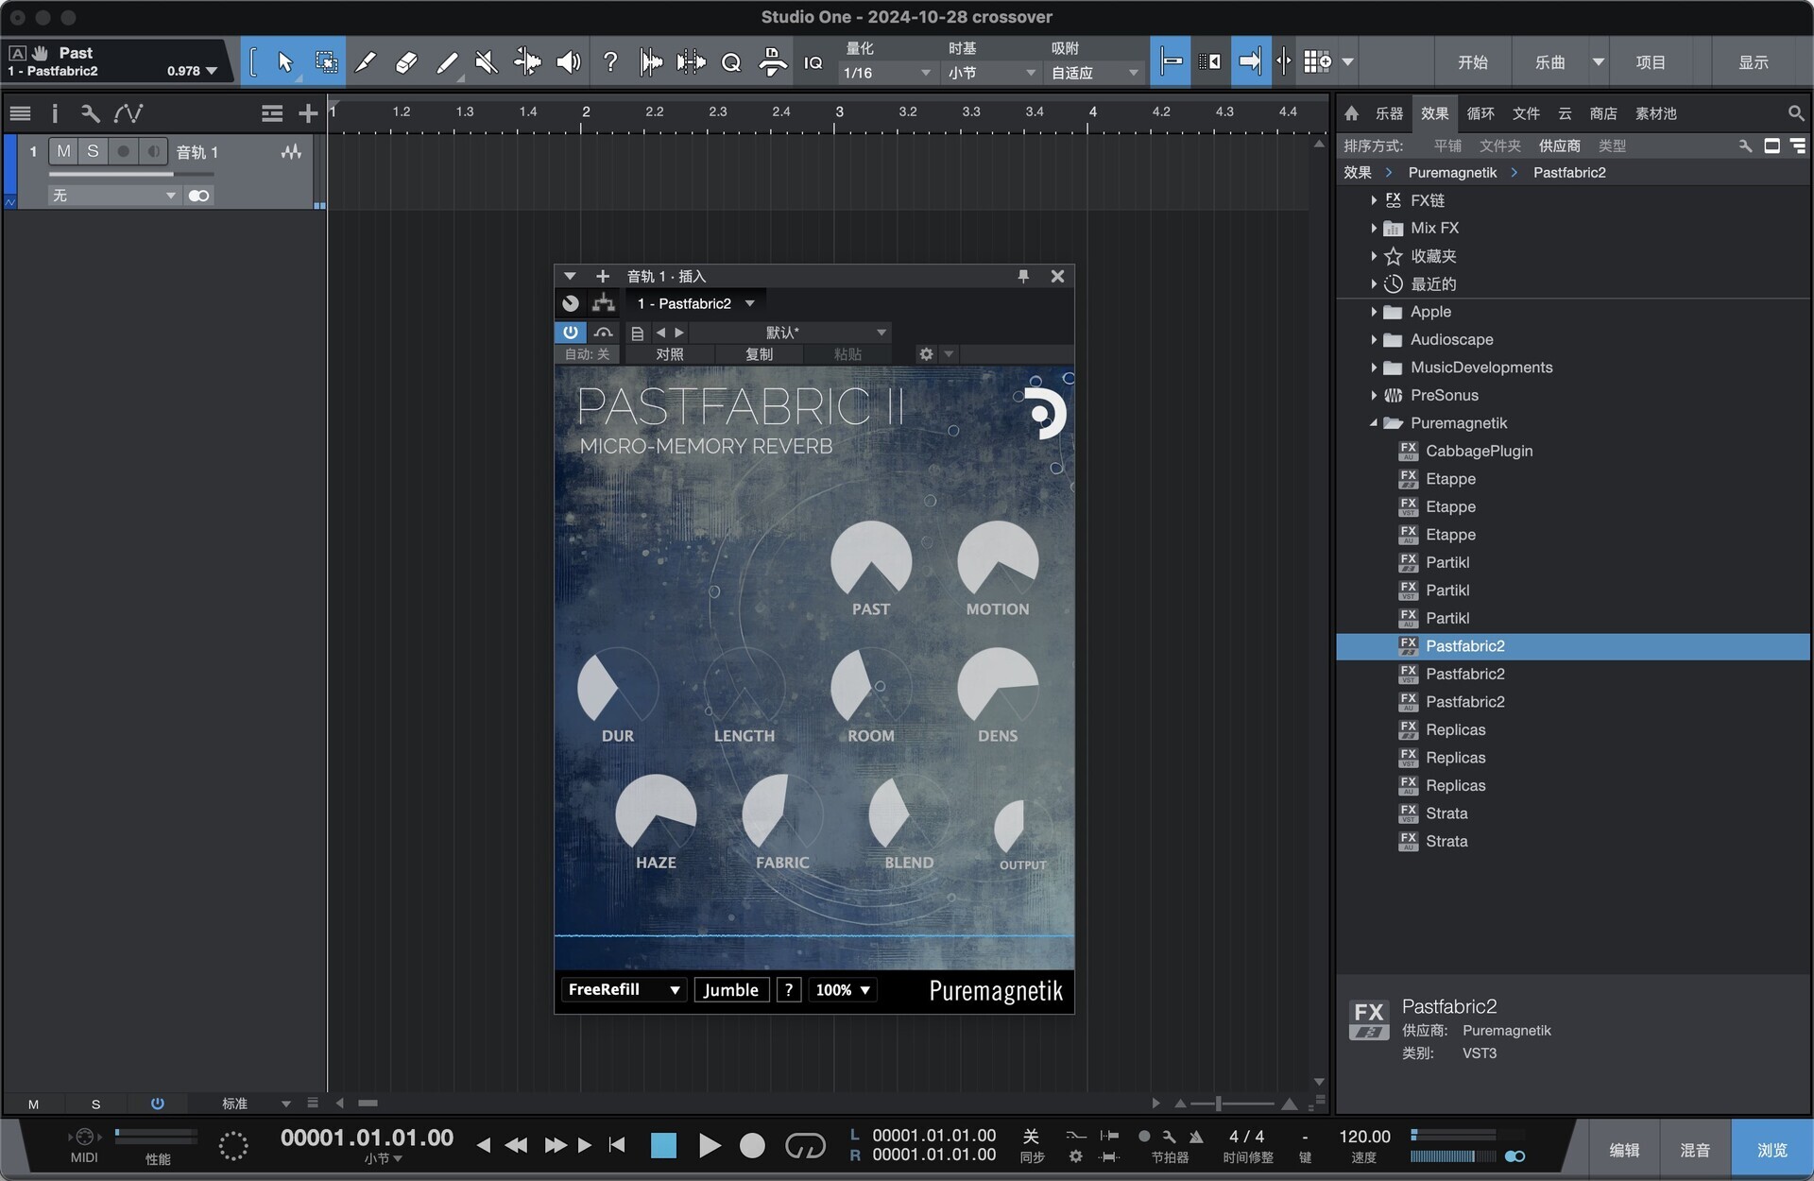This screenshot has height=1181, width=1814.
Task: Click the 复制 copy button
Action: coord(760,354)
